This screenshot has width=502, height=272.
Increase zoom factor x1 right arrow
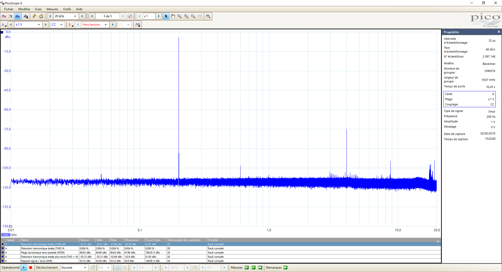(x=159, y=16)
